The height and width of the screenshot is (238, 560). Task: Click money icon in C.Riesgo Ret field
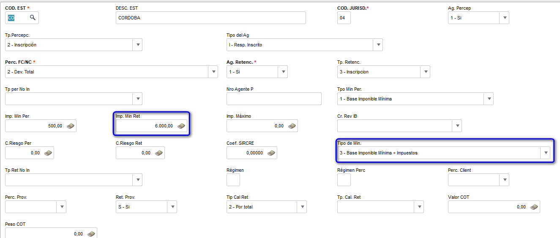click(x=159, y=153)
